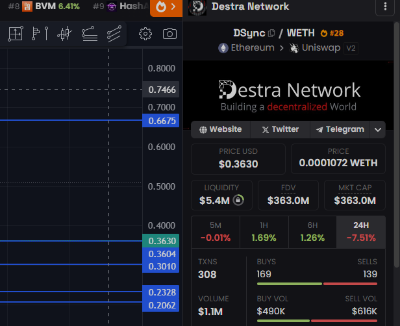400x326 pixels.
Task: Open chart settings gear
Action: (x=145, y=34)
